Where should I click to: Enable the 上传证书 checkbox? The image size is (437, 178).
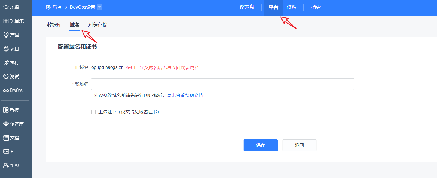93,112
